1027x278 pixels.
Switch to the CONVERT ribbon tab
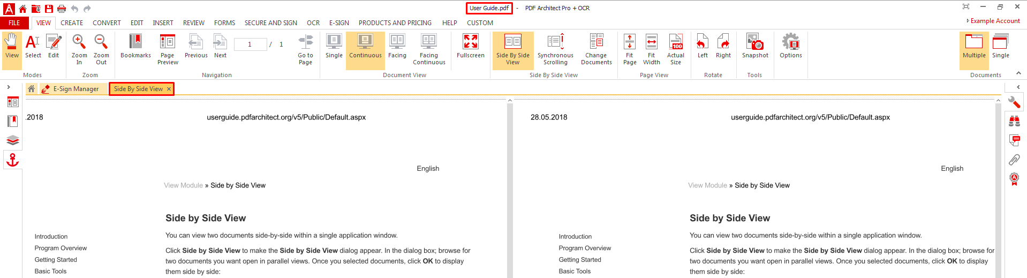107,23
